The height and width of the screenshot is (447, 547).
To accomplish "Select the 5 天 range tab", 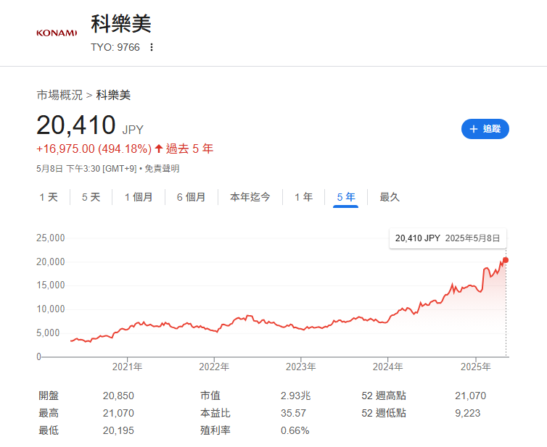I will tap(91, 197).
